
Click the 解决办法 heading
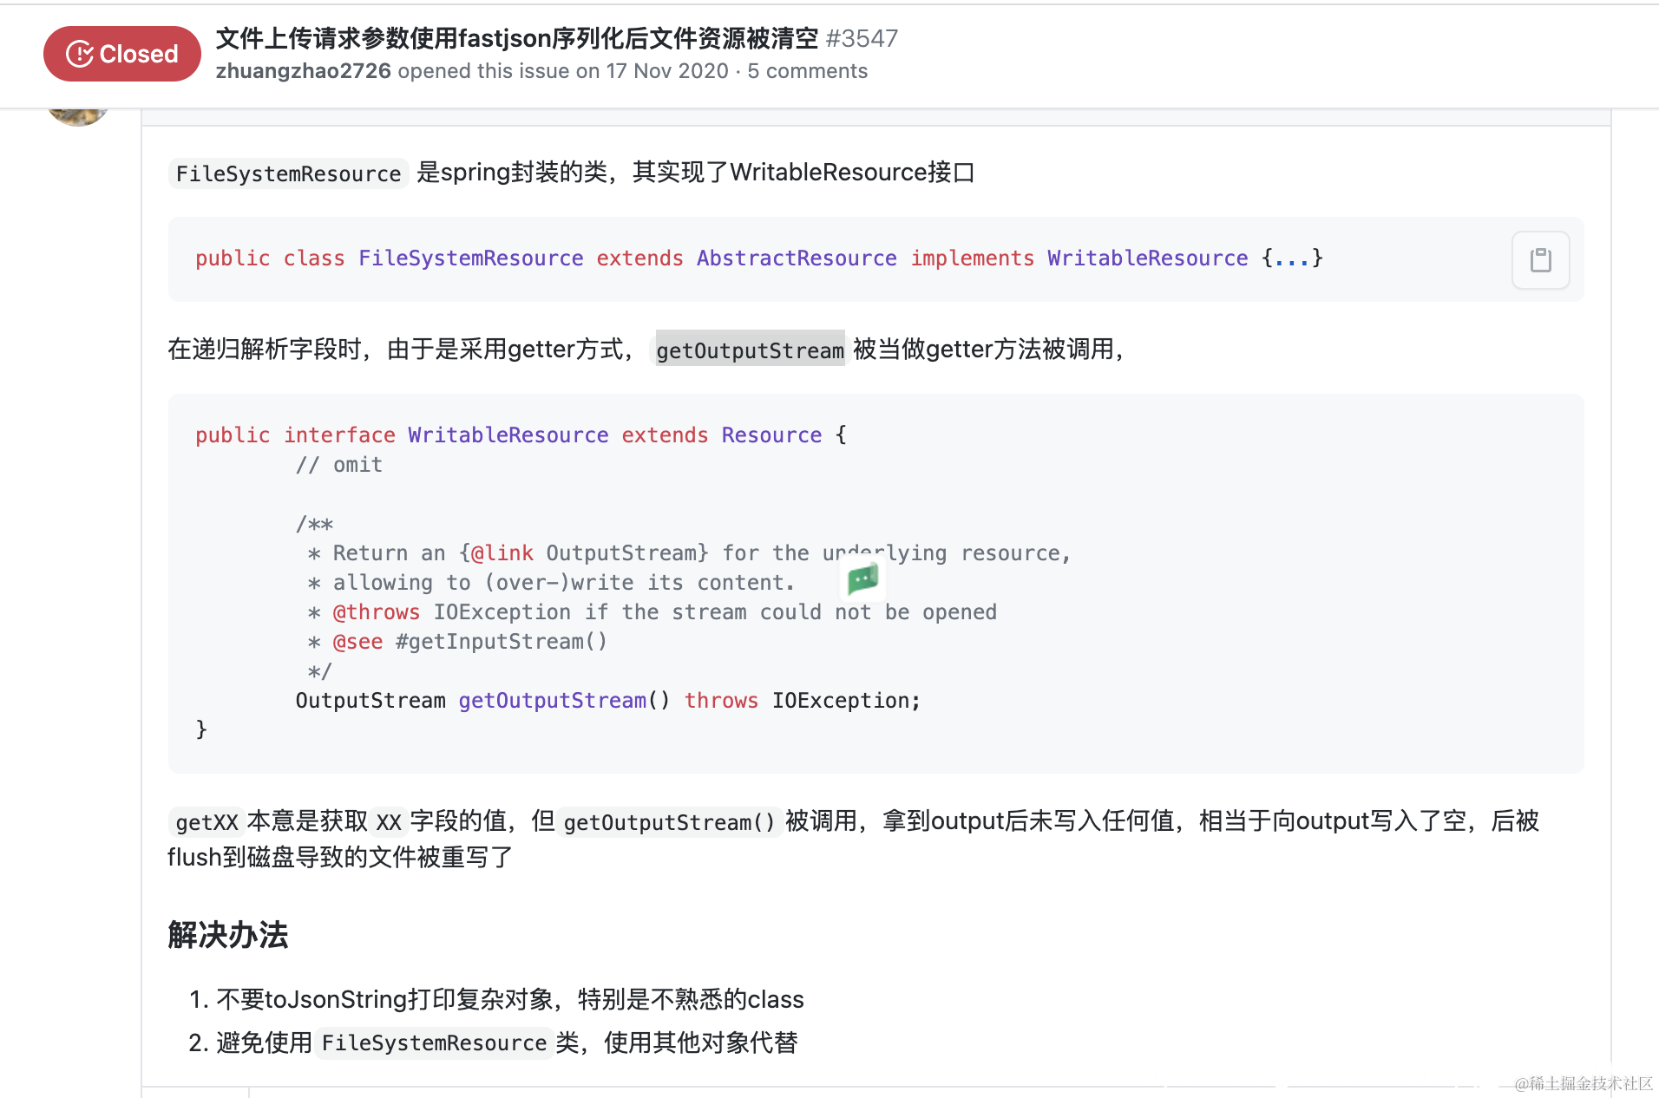(x=228, y=935)
